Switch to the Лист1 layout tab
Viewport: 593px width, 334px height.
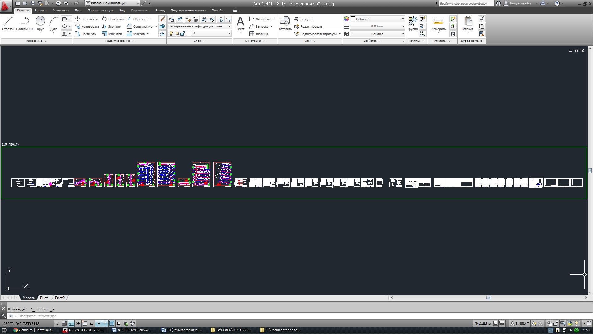tap(45, 298)
